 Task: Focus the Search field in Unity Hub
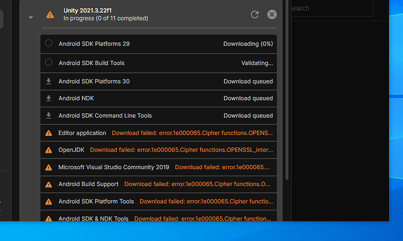[332, 8]
